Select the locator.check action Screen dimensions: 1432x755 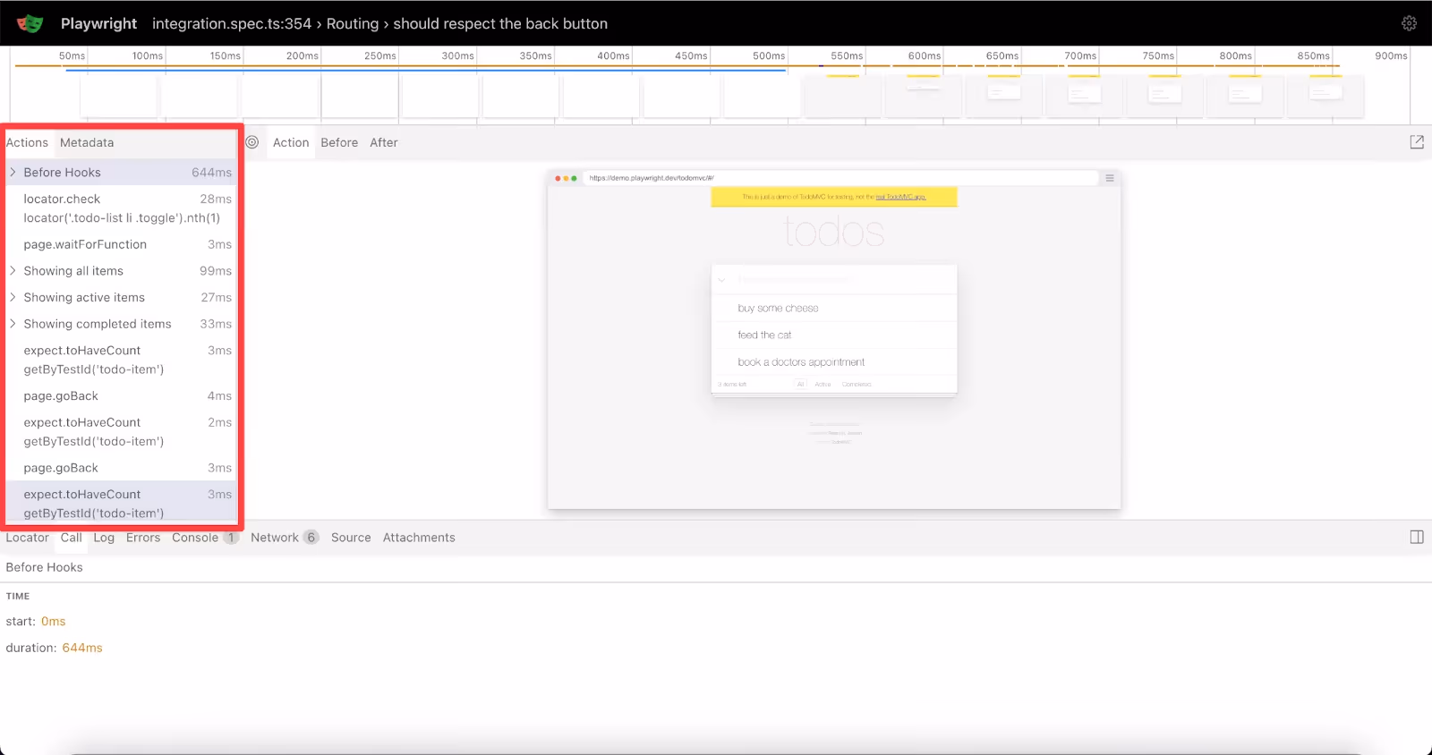(121, 208)
